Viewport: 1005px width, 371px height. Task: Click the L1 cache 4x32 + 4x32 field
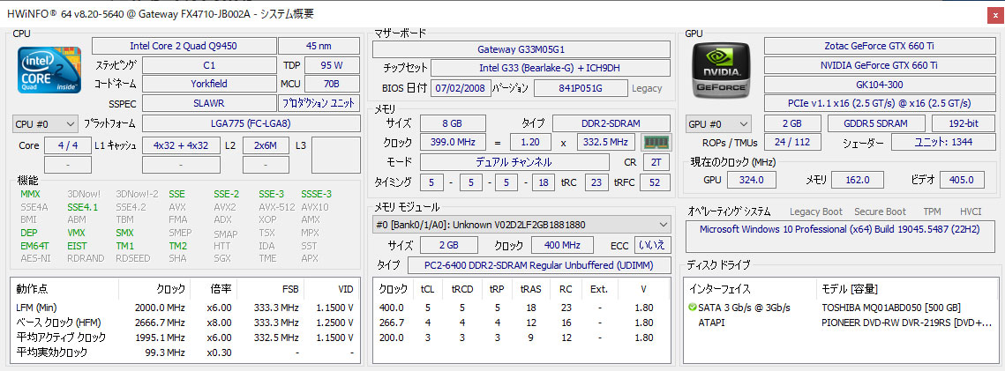click(x=182, y=145)
